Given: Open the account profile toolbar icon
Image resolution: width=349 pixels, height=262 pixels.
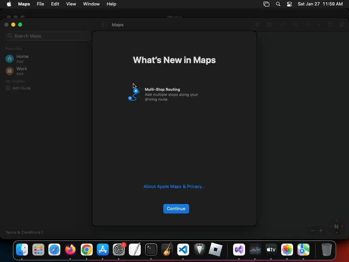Looking at the screenshot, I should pyautogui.click(x=342, y=25).
